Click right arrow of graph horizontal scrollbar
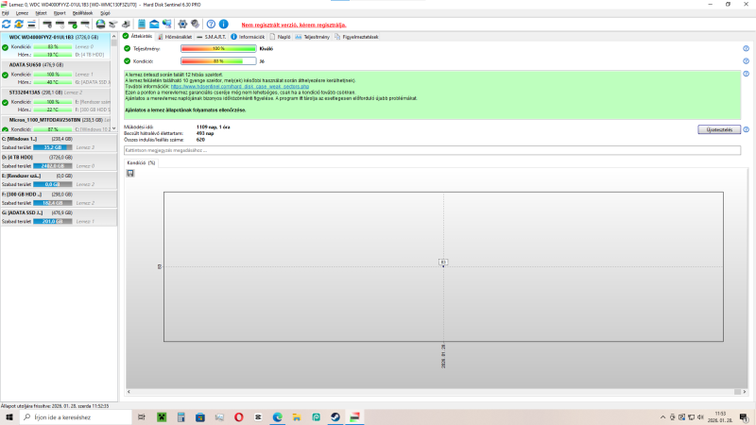756x425 pixels. pyautogui.click(x=745, y=392)
